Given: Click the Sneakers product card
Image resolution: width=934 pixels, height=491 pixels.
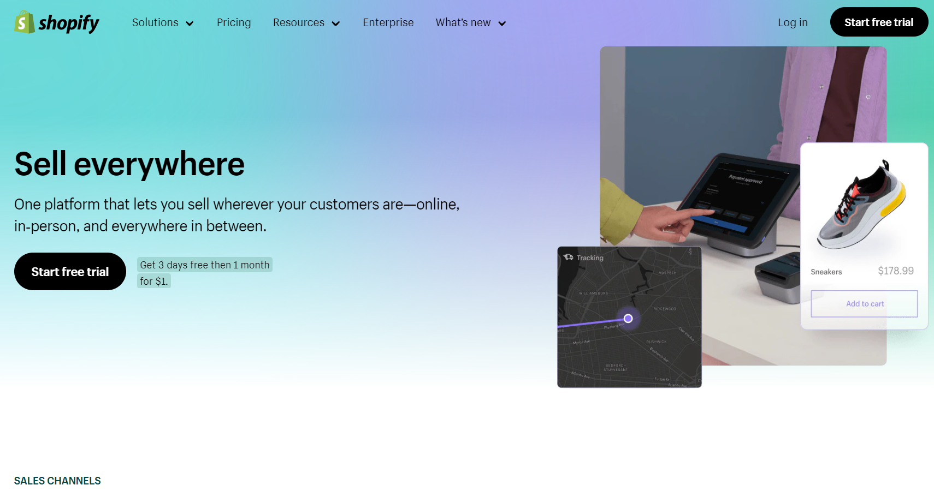Looking at the screenshot, I should tap(864, 235).
